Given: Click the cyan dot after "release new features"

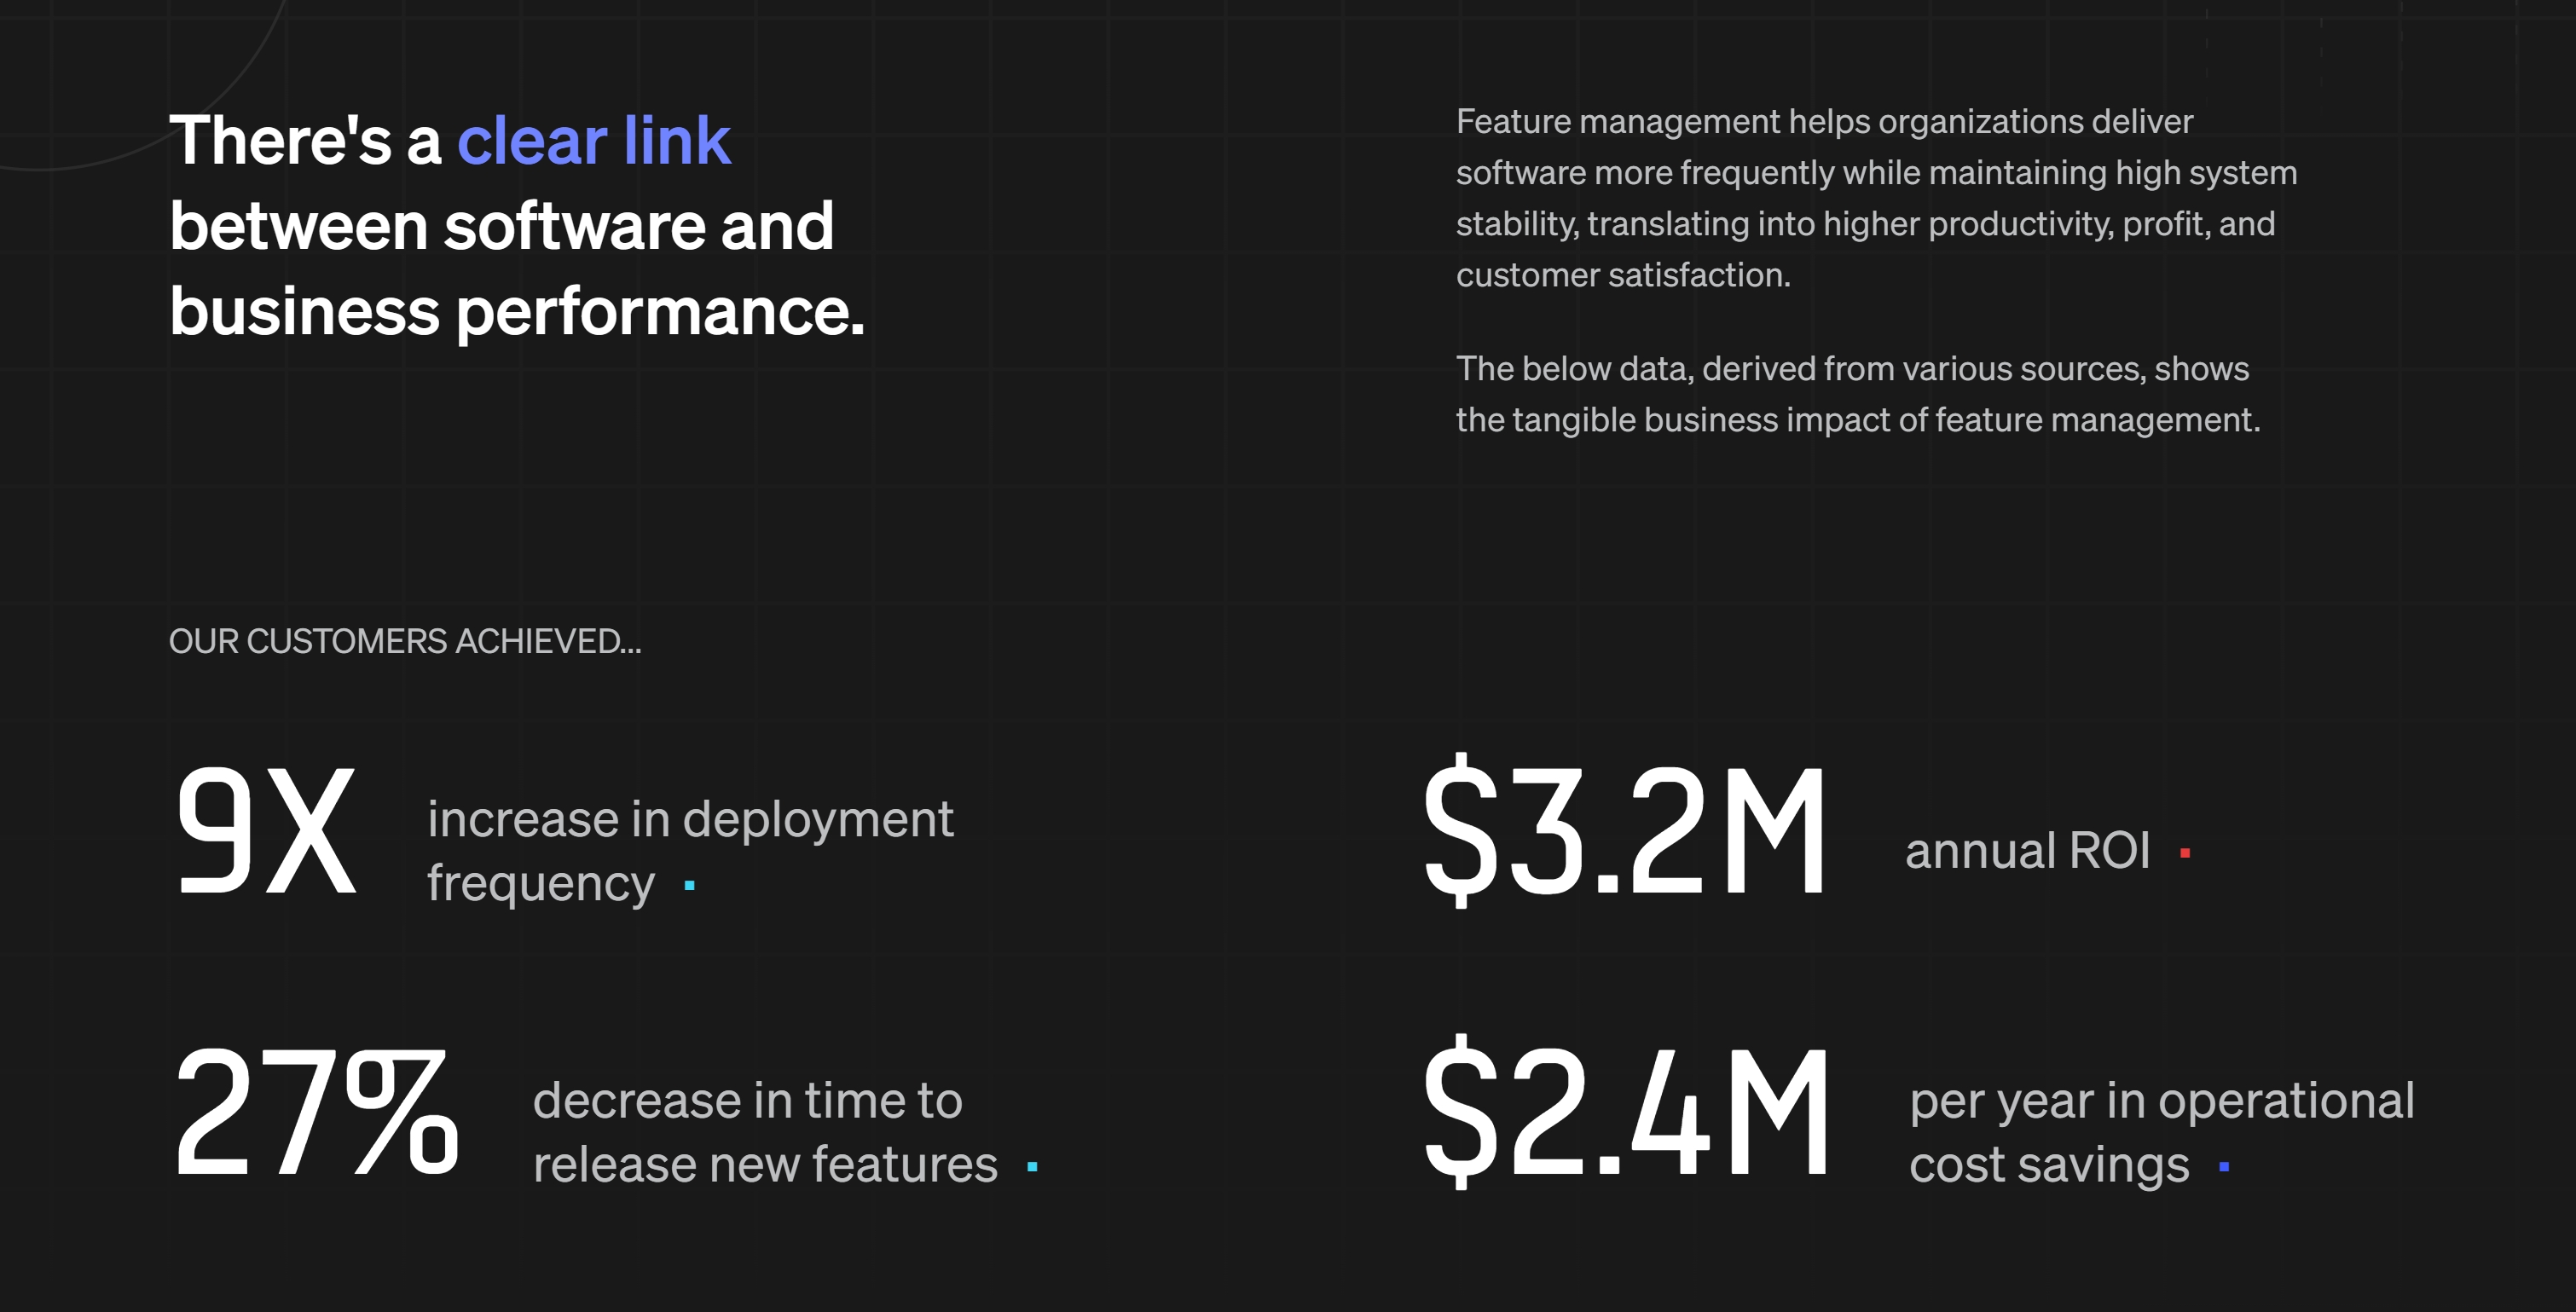Looking at the screenshot, I should click(x=1032, y=1166).
